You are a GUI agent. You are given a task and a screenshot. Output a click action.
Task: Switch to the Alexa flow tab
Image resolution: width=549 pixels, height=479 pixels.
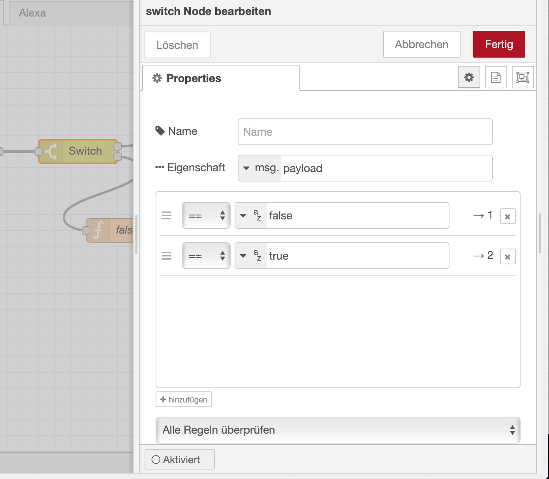pos(32,13)
